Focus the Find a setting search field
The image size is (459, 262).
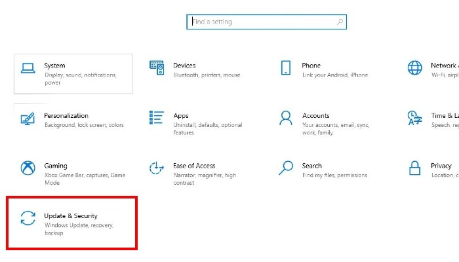266,22
